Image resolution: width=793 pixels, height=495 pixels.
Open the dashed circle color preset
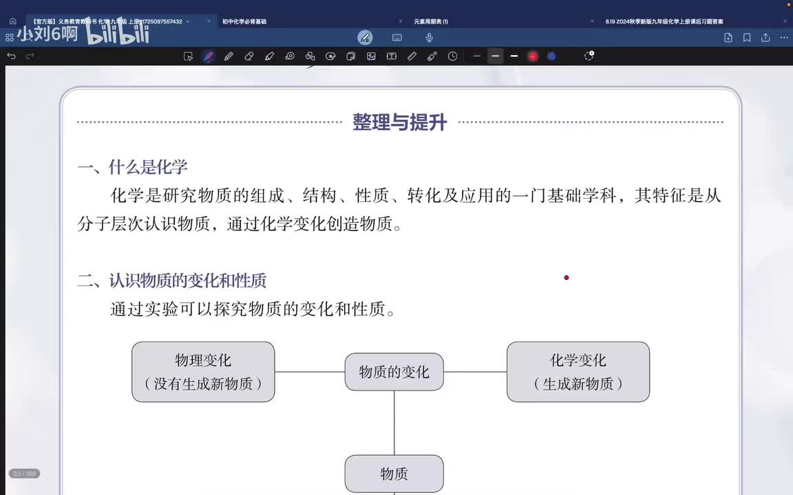tap(589, 56)
